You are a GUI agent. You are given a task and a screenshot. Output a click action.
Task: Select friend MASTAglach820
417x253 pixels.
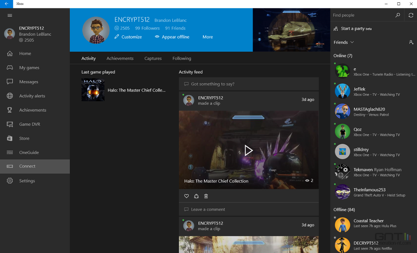click(x=374, y=112)
